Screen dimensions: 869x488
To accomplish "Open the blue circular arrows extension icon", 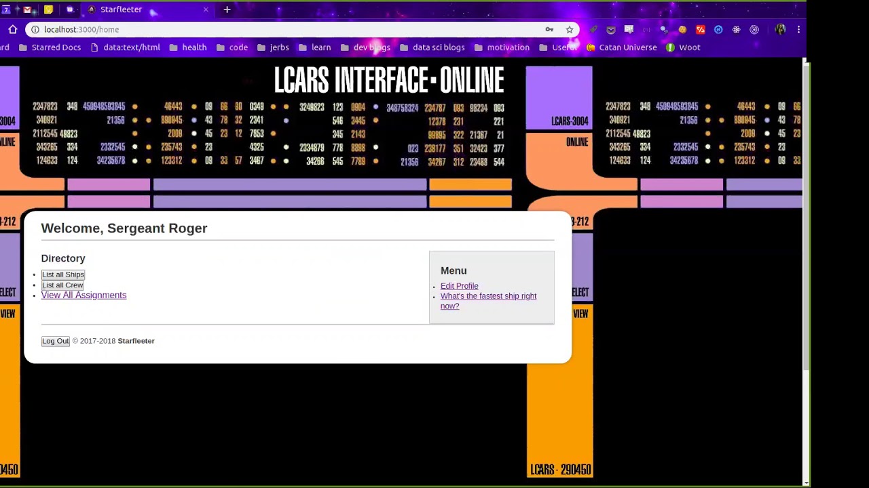I will coord(718,29).
